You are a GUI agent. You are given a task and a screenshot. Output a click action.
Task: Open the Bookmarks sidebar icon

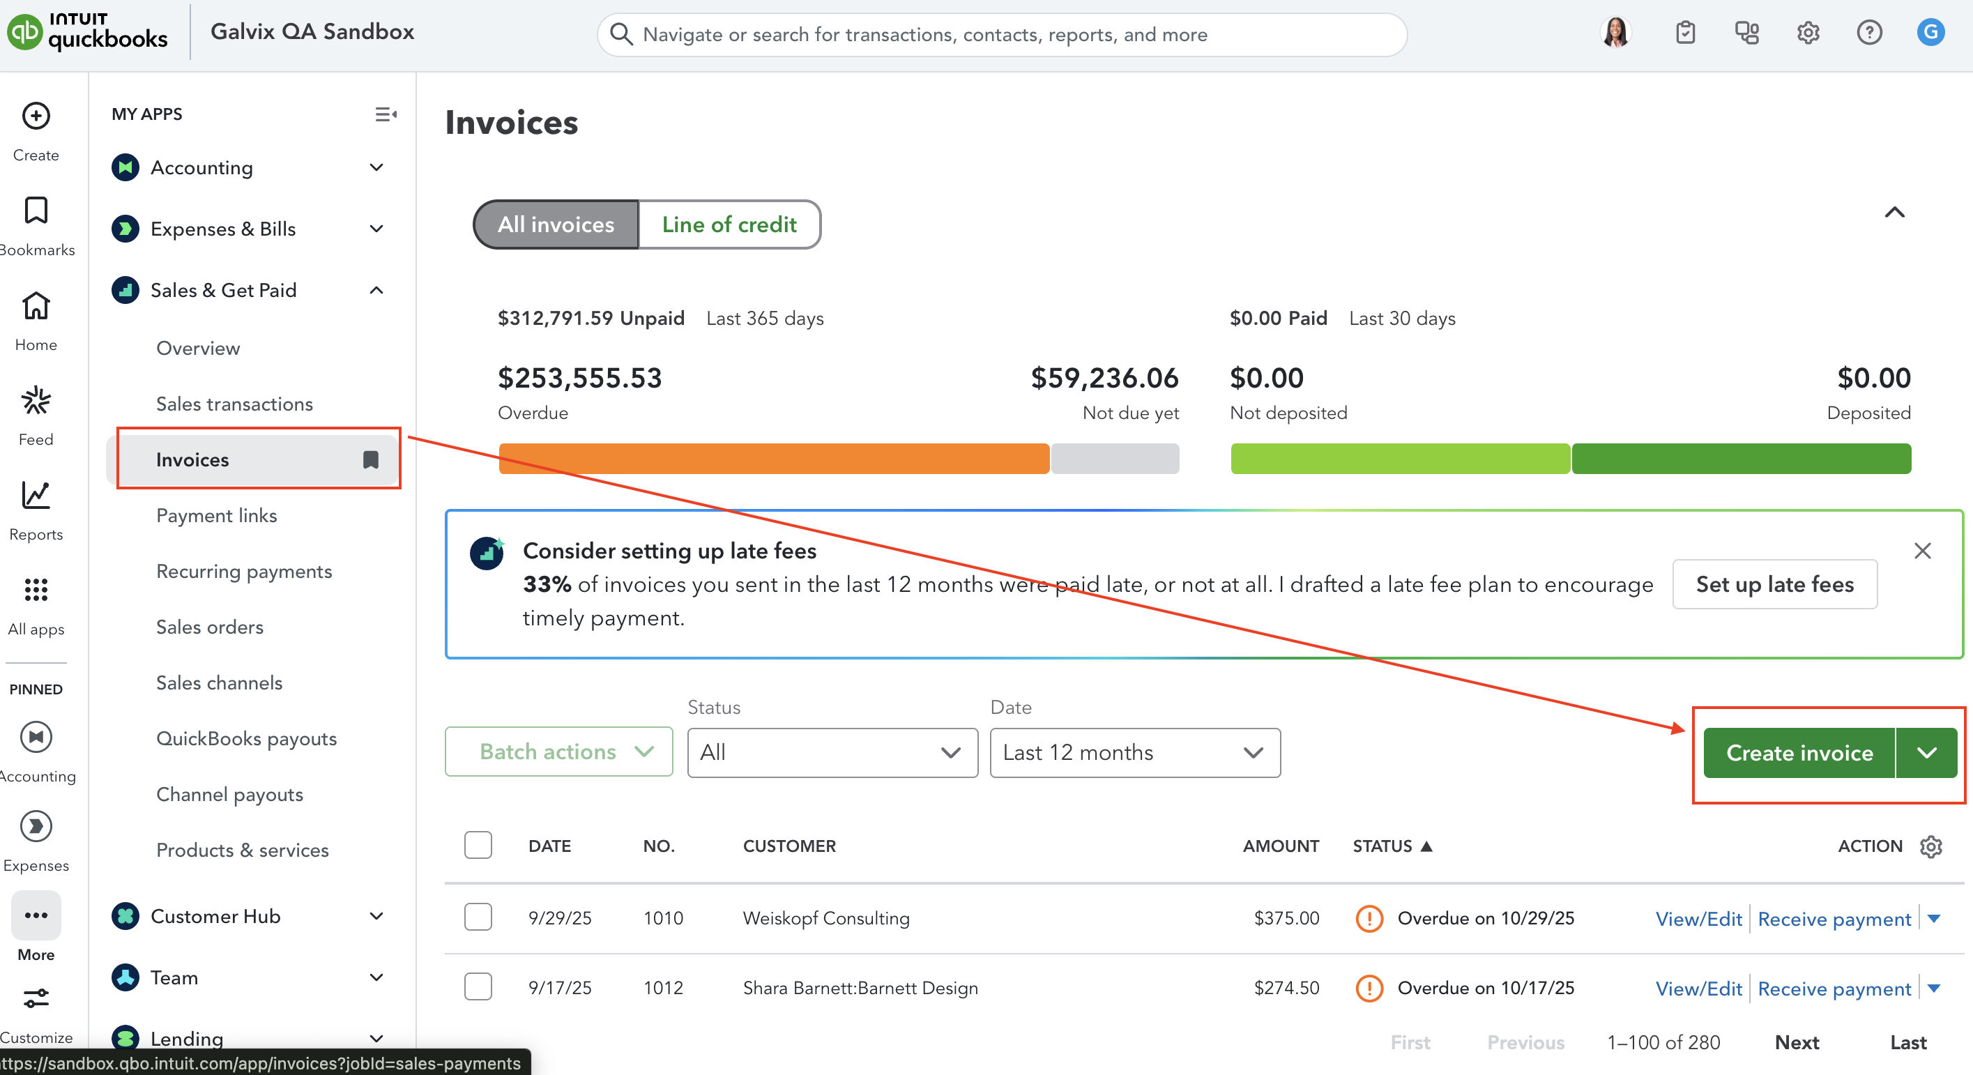(36, 211)
